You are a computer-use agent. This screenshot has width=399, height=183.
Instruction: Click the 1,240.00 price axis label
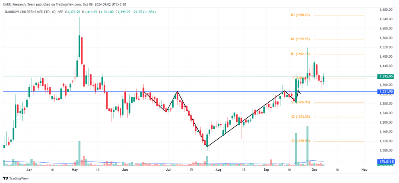coord(387,113)
